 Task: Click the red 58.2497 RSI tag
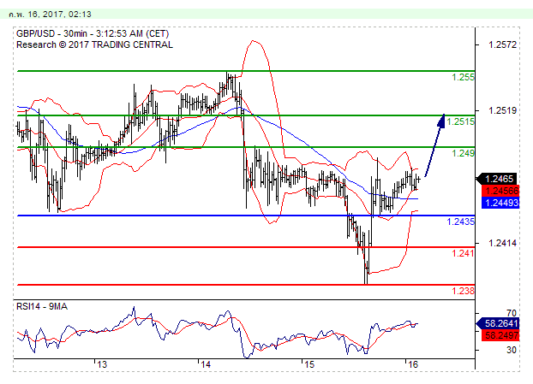coord(500,335)
